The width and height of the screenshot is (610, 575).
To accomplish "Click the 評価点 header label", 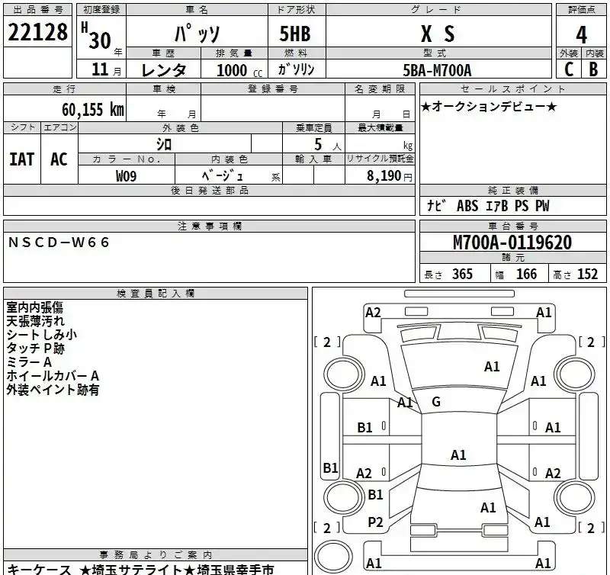I will pos(581,10).
